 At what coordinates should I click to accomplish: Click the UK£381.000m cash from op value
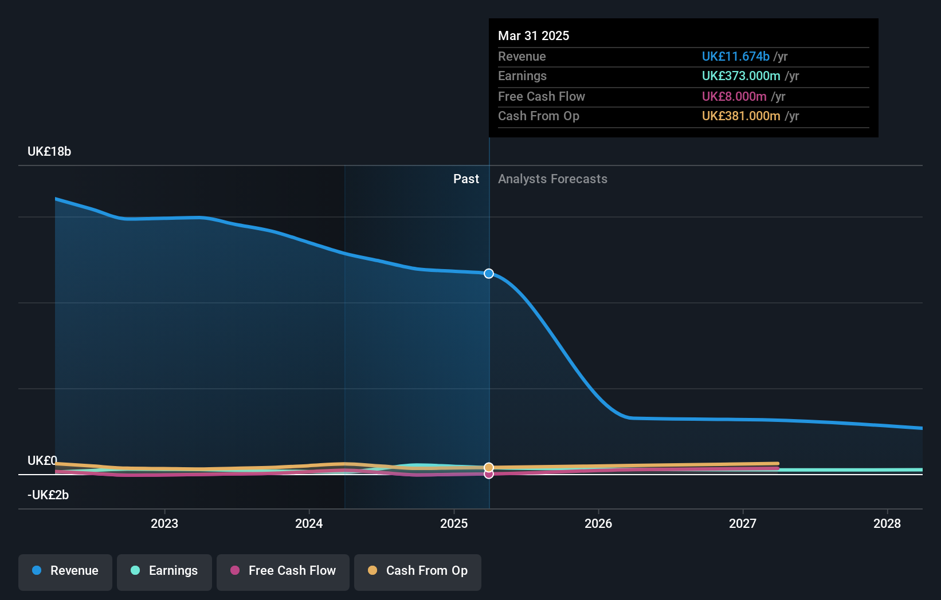(741, 116)
